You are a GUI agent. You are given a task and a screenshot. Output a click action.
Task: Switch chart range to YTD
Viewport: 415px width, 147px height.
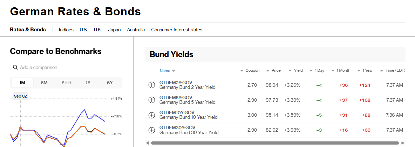pos(66,83)
